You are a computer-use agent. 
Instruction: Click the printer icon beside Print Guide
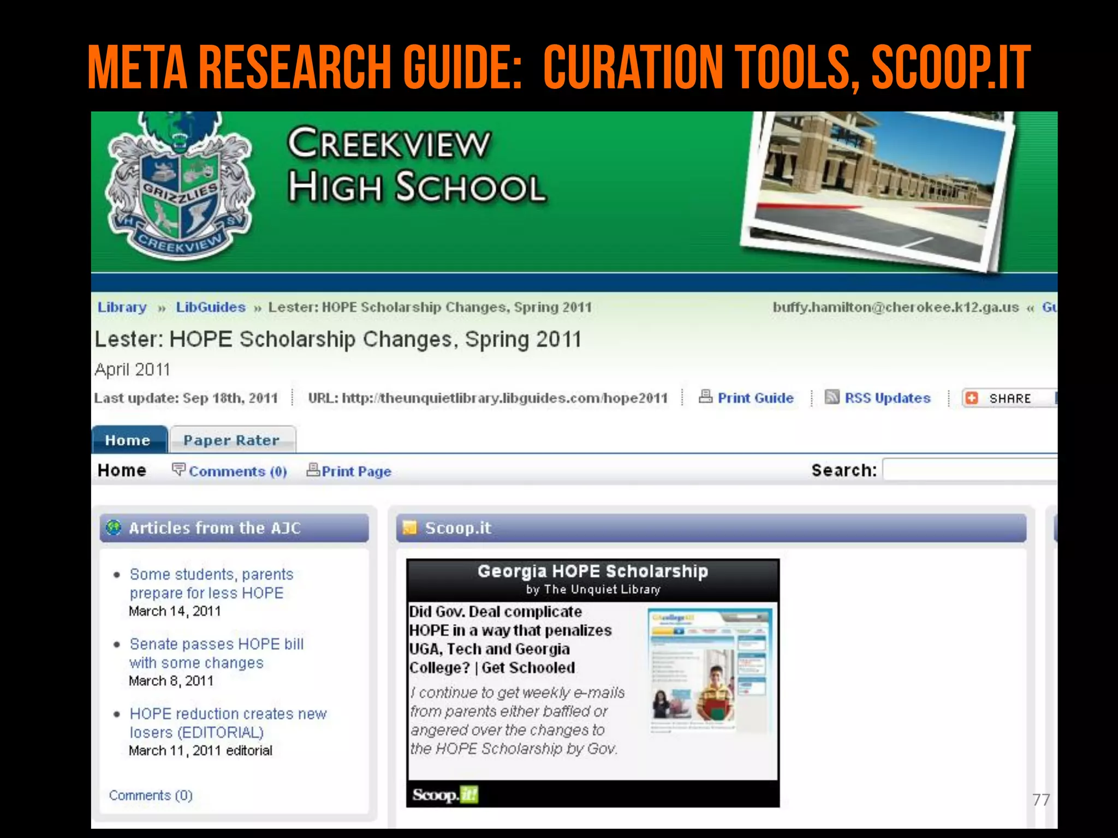point(705,397)
